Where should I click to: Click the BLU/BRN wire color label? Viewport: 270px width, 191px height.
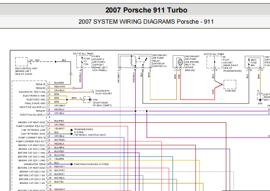coord(59,147)
